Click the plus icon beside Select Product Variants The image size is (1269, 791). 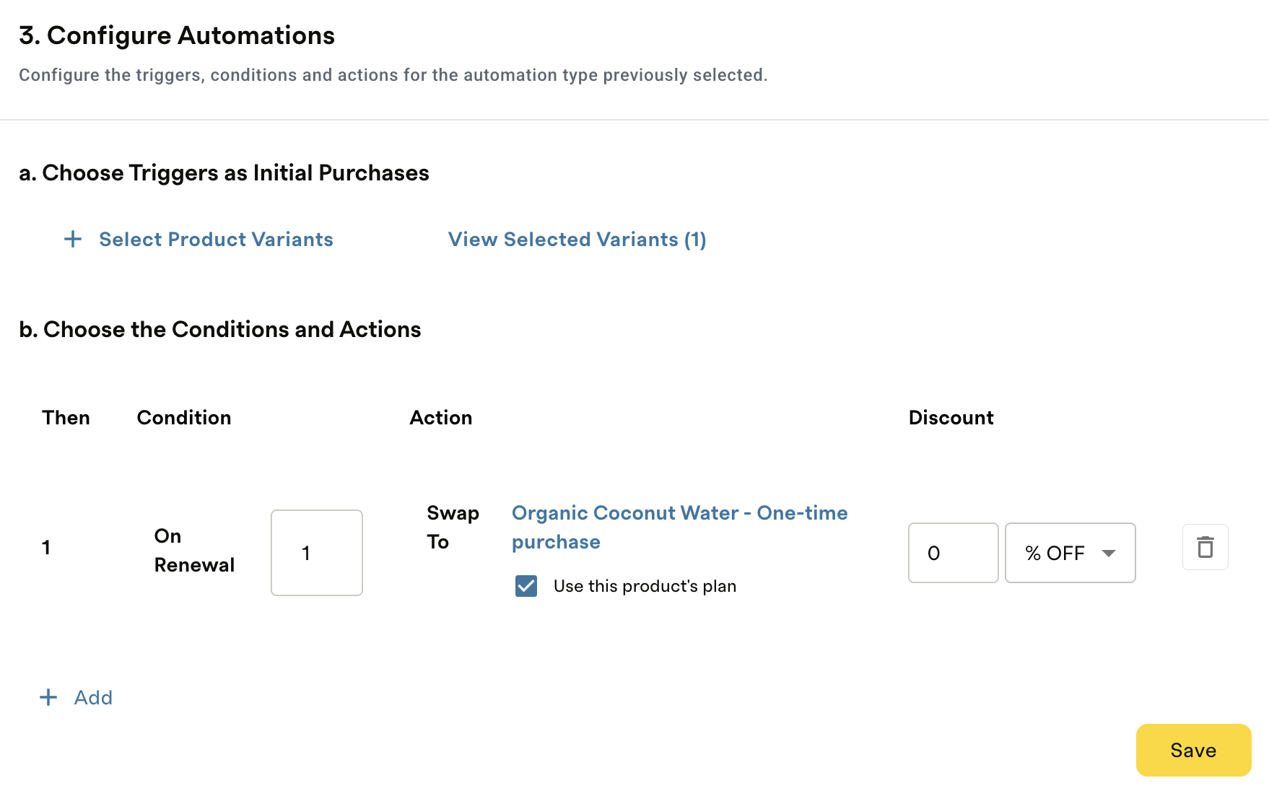pos(73,240)
